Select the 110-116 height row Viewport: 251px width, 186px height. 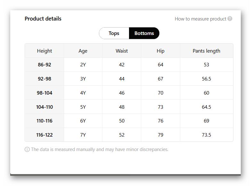click(45, 121)
